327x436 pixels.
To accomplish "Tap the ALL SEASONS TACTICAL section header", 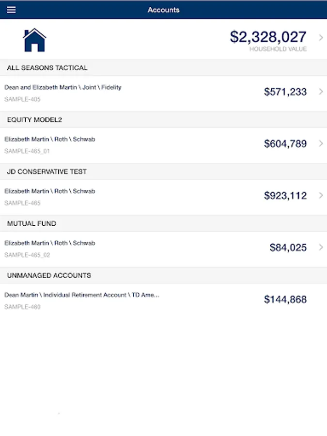I will pyautogui.click(x=47, y=67).
